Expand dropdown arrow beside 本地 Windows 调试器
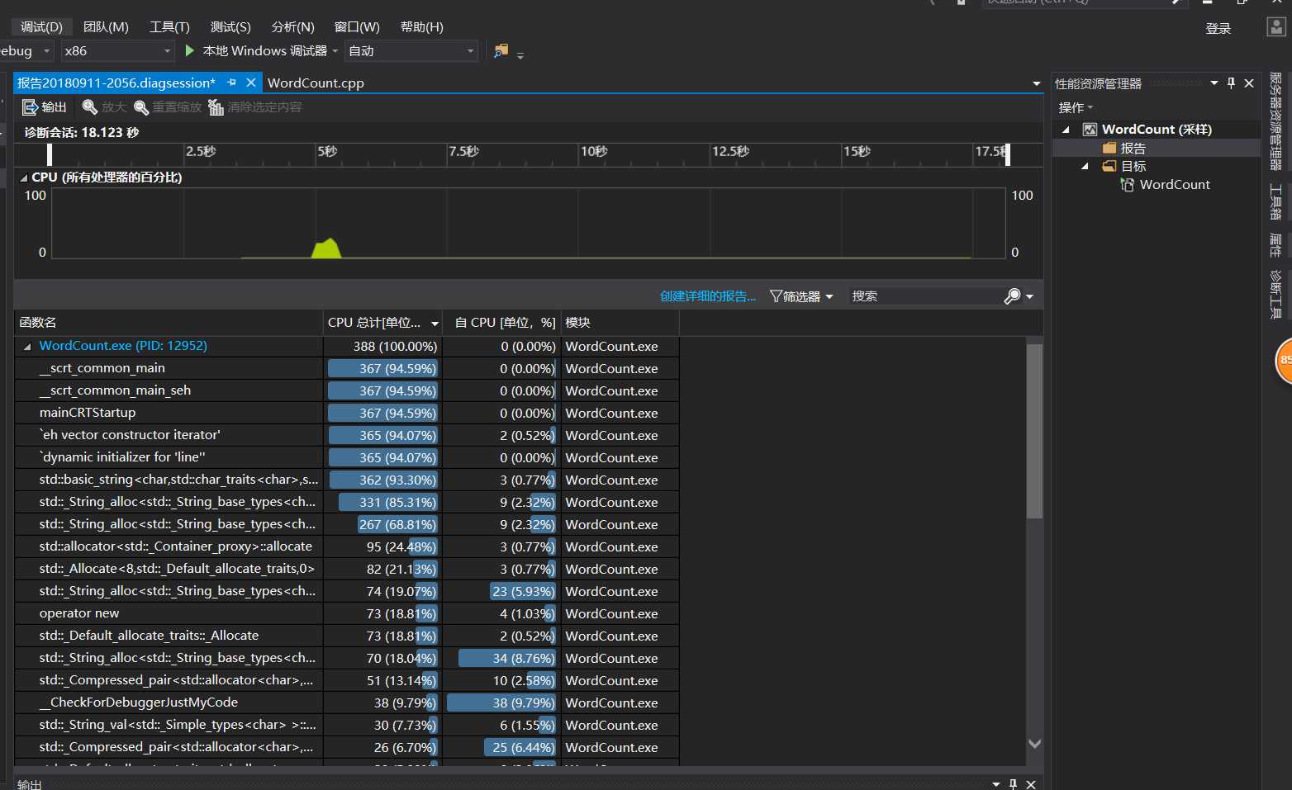The image size is (1292, 790). tap(335, 51)
